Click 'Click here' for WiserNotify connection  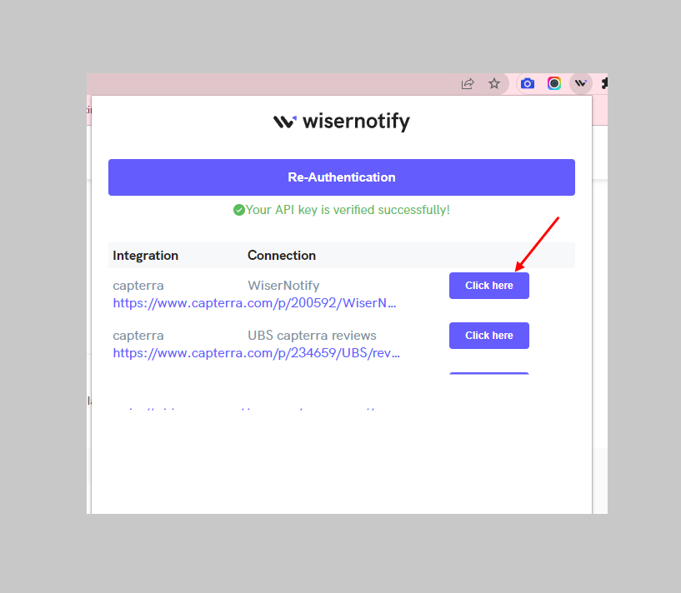pyautogui.click(x=489, y=286)
